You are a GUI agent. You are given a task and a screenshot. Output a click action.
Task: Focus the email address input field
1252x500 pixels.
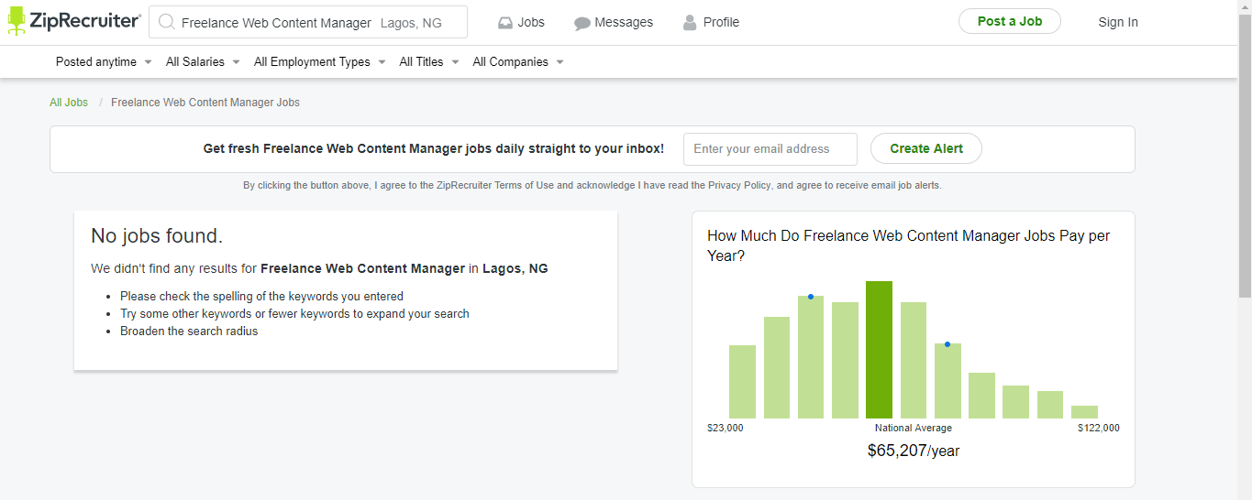point(770,148)
